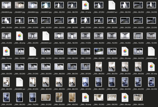Select the _D6A...28.CR3 thumbnail
This screenshot has width=158, height=107.
pos(72,20)
